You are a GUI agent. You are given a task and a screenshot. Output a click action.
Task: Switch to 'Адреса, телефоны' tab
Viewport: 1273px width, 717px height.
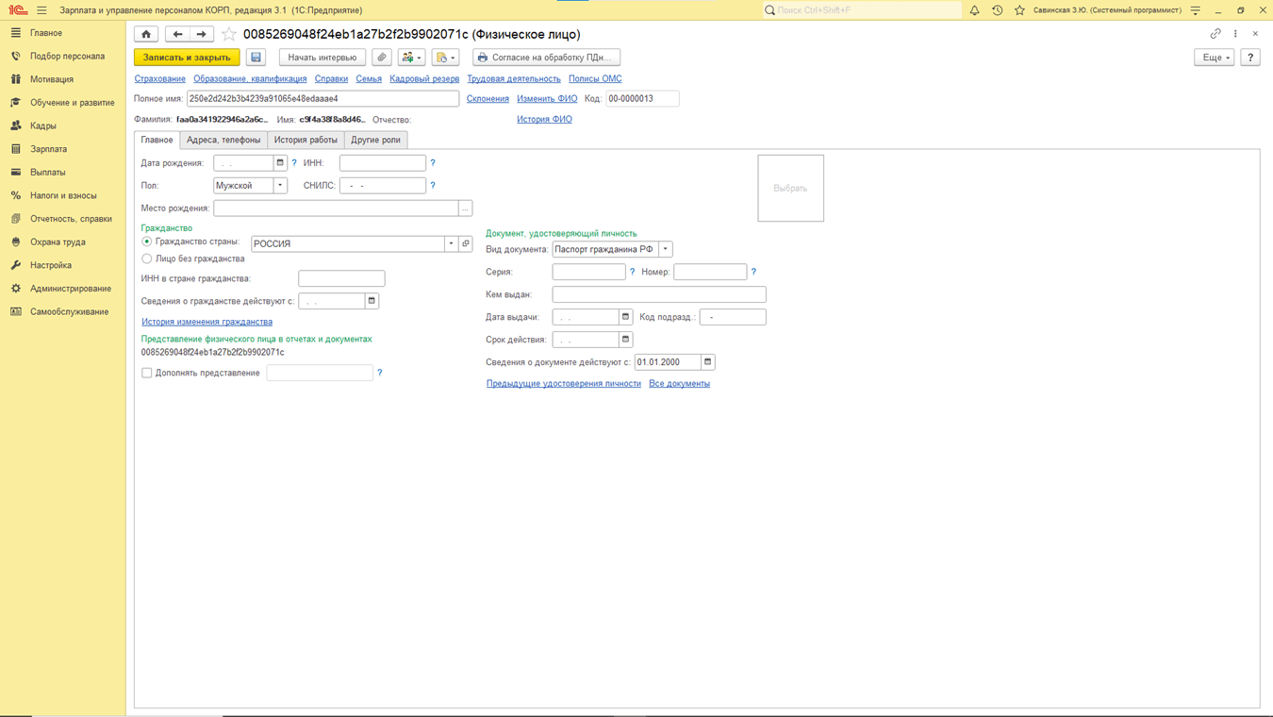click(x=223, y=140)
